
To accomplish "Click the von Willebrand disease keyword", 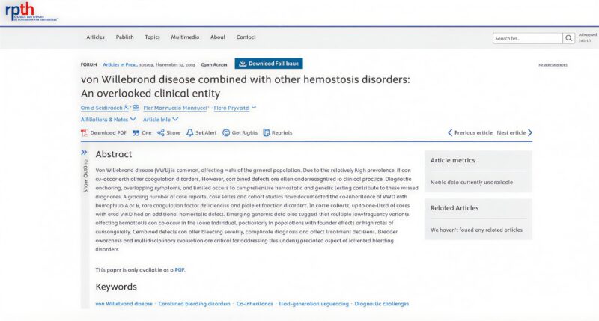I will click(x=124, y=304).
